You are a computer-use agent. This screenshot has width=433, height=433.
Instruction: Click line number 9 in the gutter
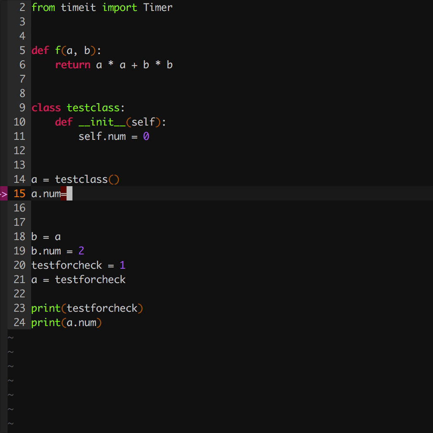[x=22, y=108]
